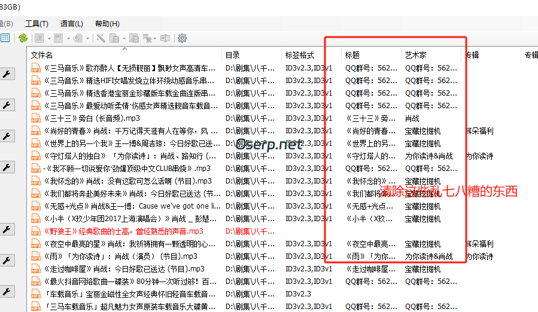Click MP3 icon of 《三十三》旁白 file
Viewport: 538px width, 312px height.
[x=36, y=118]
